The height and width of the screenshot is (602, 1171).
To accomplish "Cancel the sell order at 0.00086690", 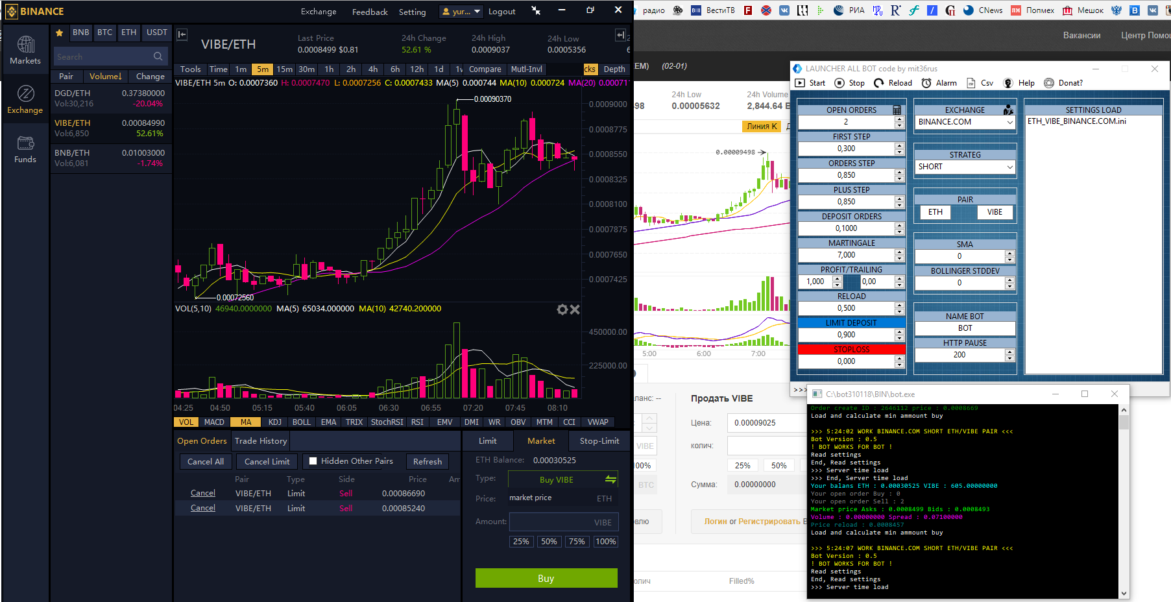I will pyautogui.click(x=203, y=493).
